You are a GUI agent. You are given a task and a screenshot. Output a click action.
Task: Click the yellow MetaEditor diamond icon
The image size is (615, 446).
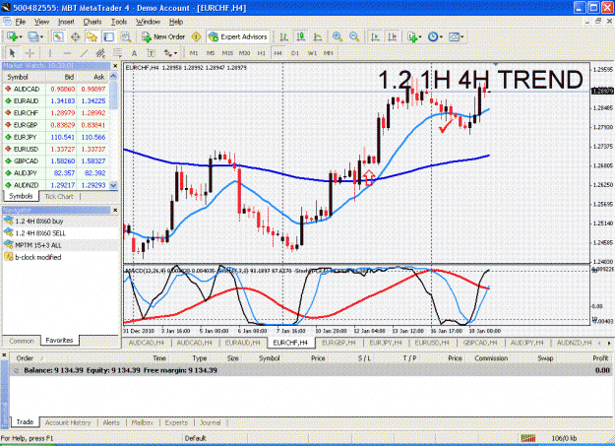196,36
